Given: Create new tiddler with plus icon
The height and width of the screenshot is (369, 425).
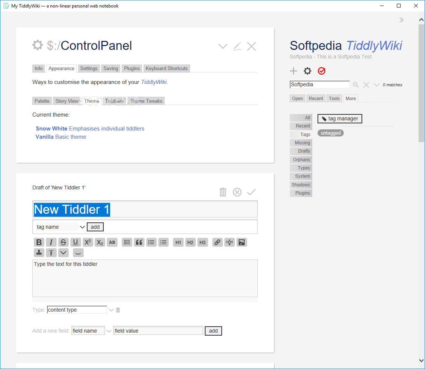Looking at the screenshot, I should click(293, 71).
